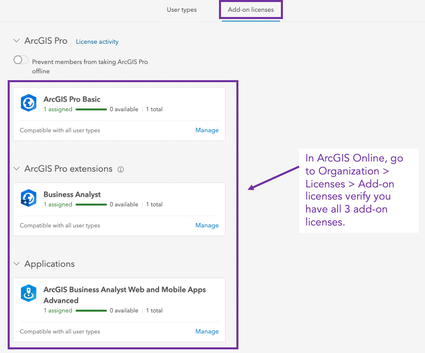Select the Add-on licenses tab

click(x=251, y=10)
